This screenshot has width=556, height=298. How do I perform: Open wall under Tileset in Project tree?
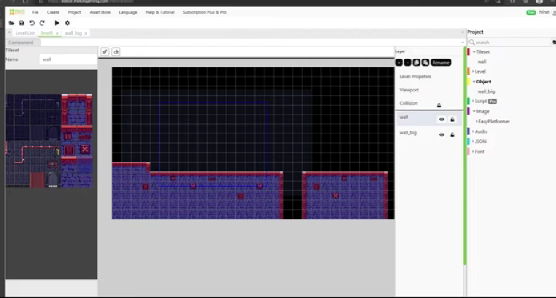482,61
